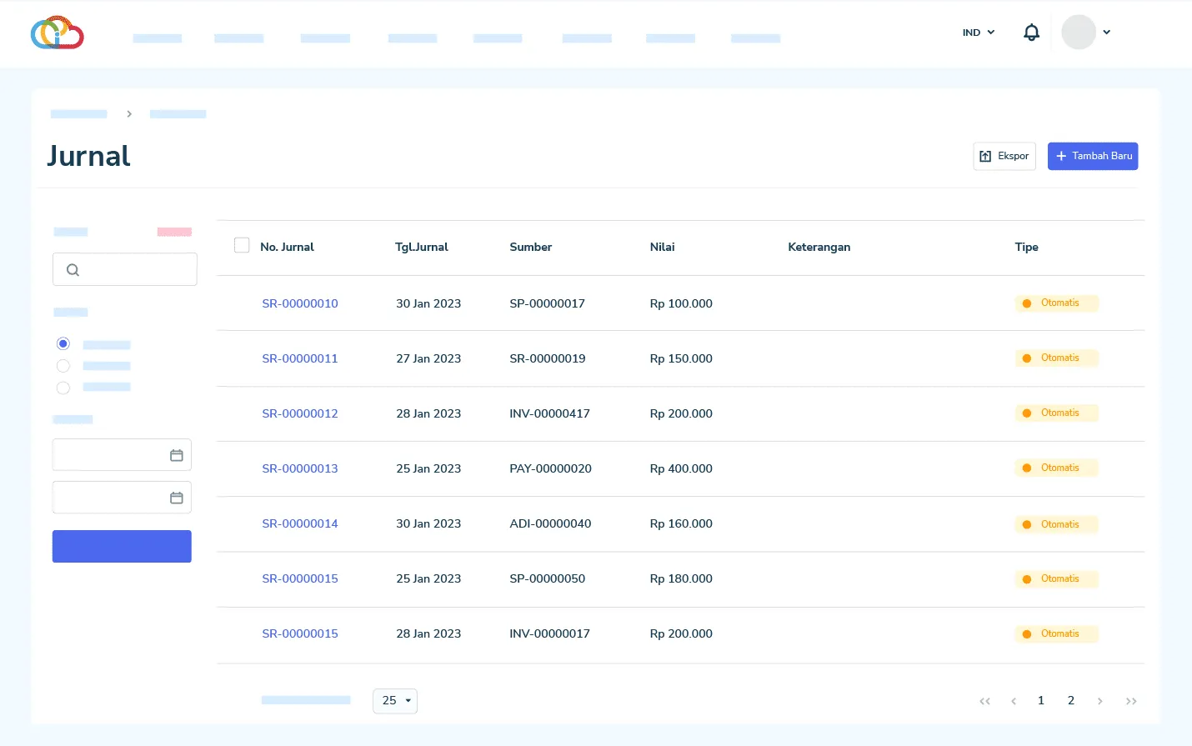
Task: Tick the select-all checkbox in table header
Action: point(242,245)
